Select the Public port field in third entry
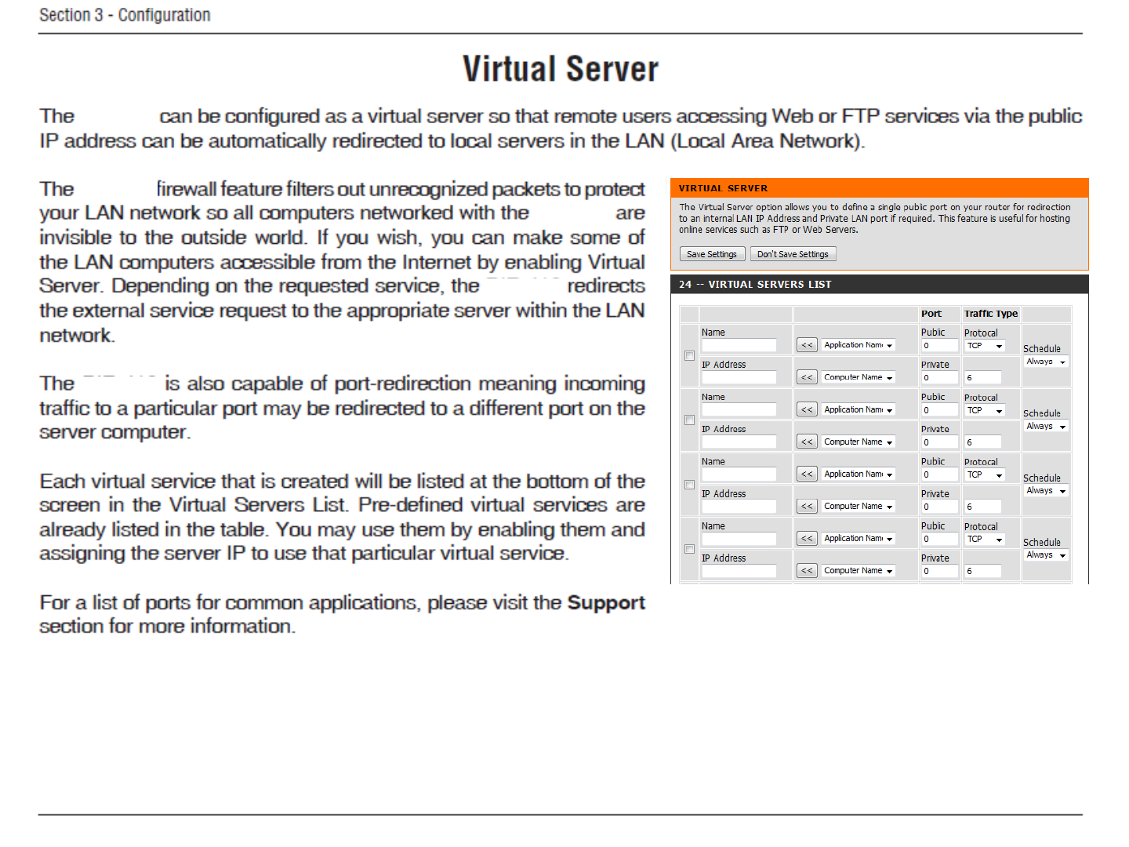The width and height of the screenshot is (1129, 847). tap(939, 474)
